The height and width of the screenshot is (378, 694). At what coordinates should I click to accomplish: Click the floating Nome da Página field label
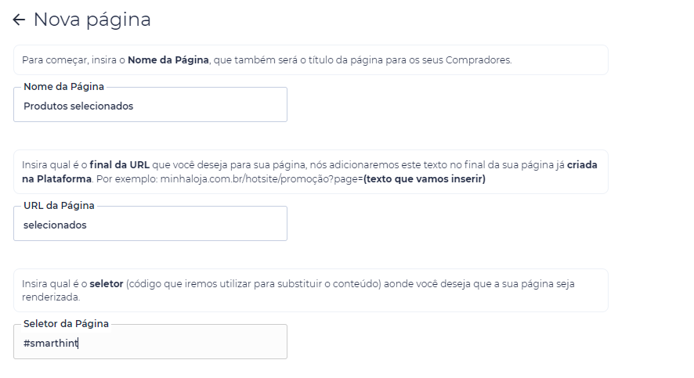(x=63, y=87)
